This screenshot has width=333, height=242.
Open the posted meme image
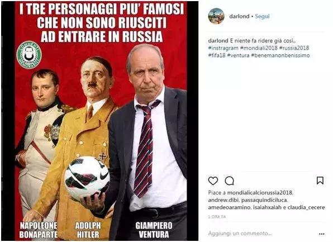(100, 121)
